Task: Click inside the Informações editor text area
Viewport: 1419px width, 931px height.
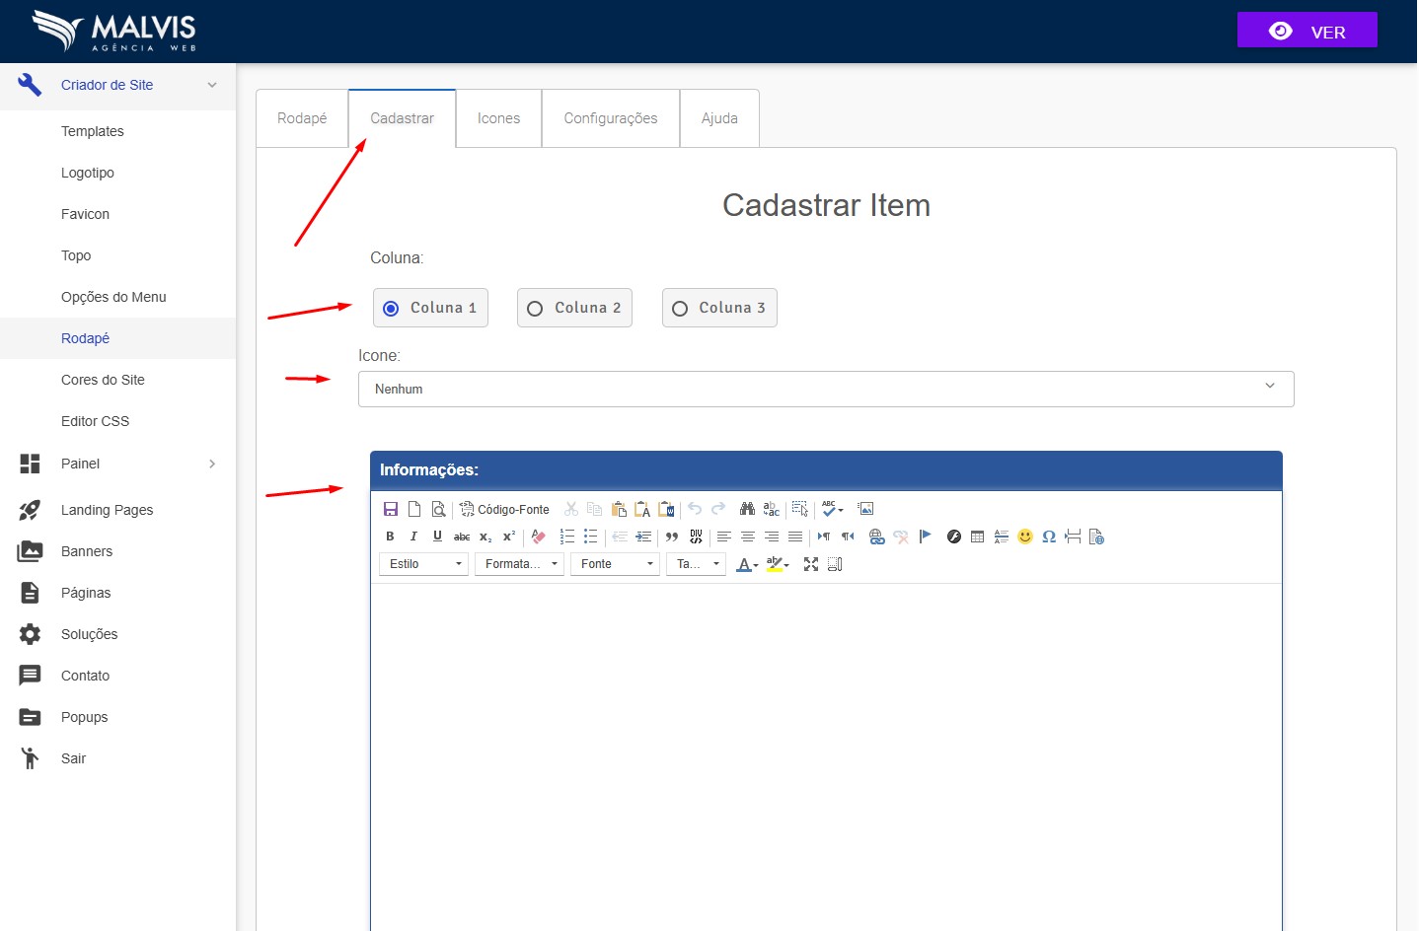Action: (x=825, y=750)
